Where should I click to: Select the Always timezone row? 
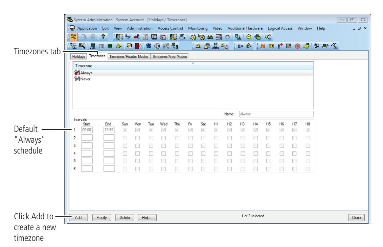click(193, 73)
